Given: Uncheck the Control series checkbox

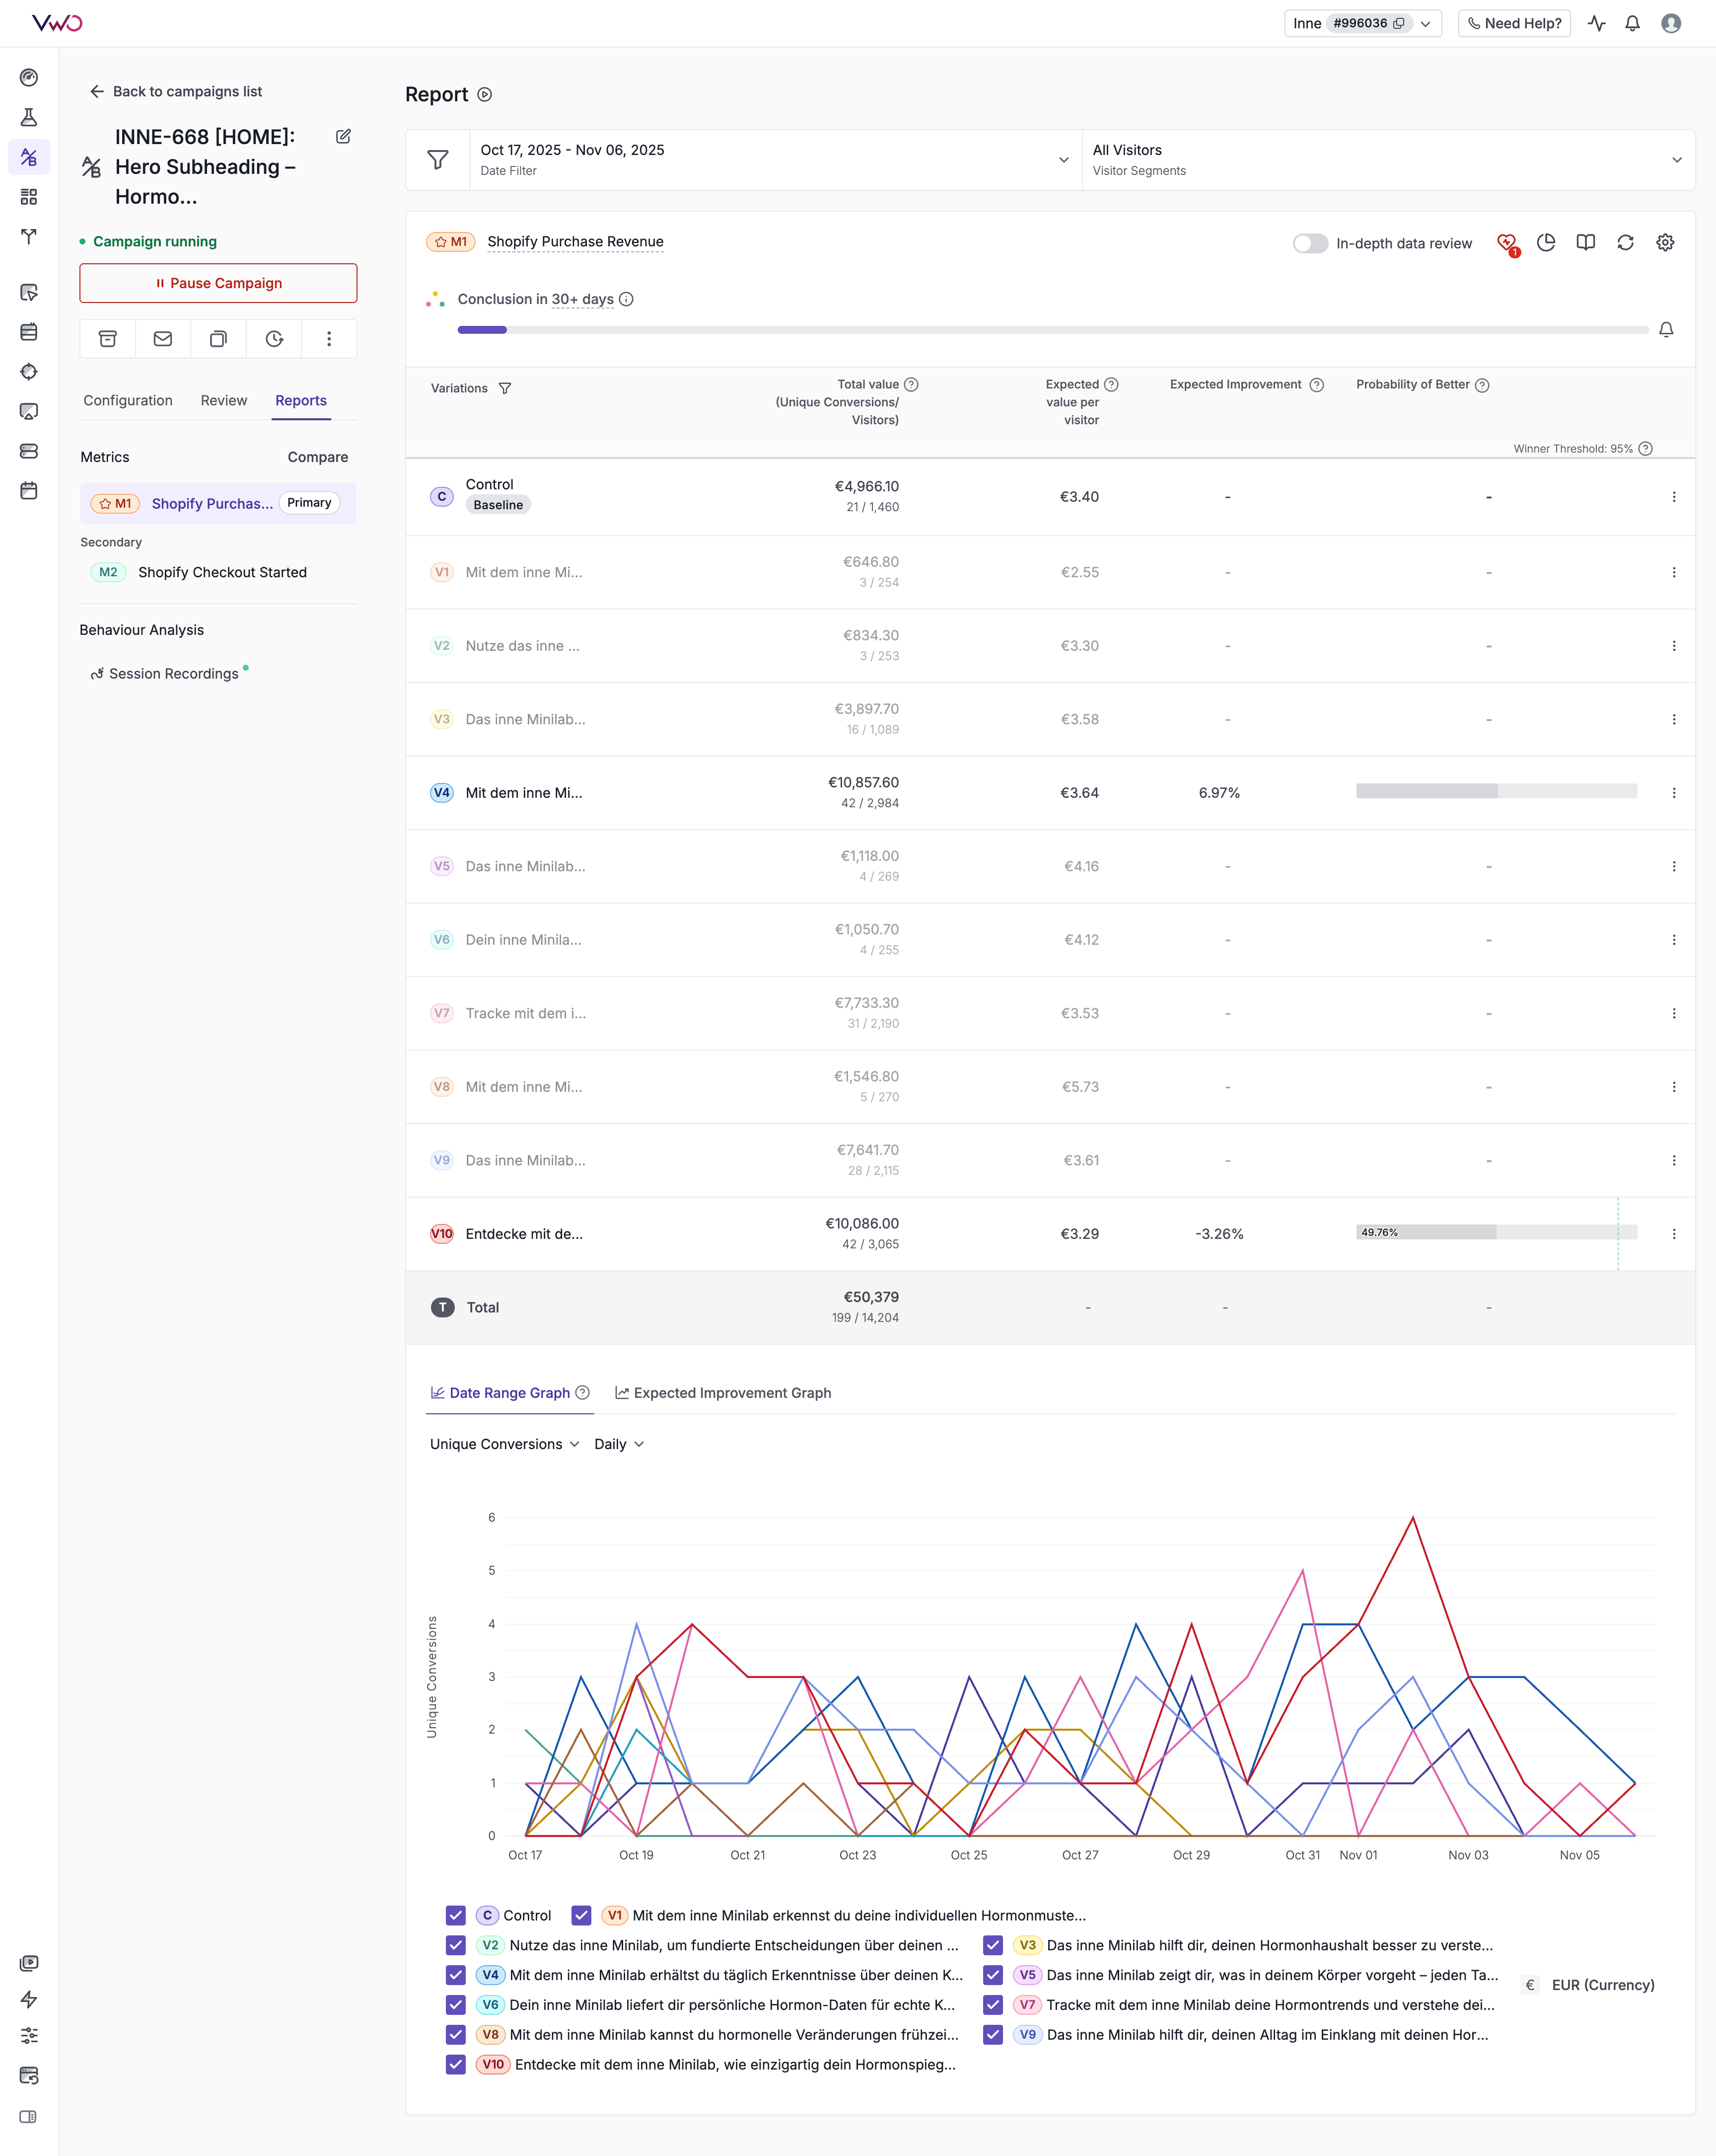Looking at the screenshot, I should (x=456, y=1915).
